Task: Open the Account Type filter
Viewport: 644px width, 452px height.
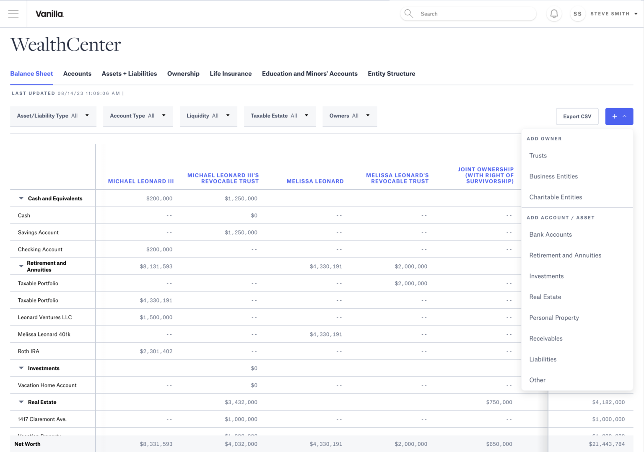Action: tap(138, 116)
